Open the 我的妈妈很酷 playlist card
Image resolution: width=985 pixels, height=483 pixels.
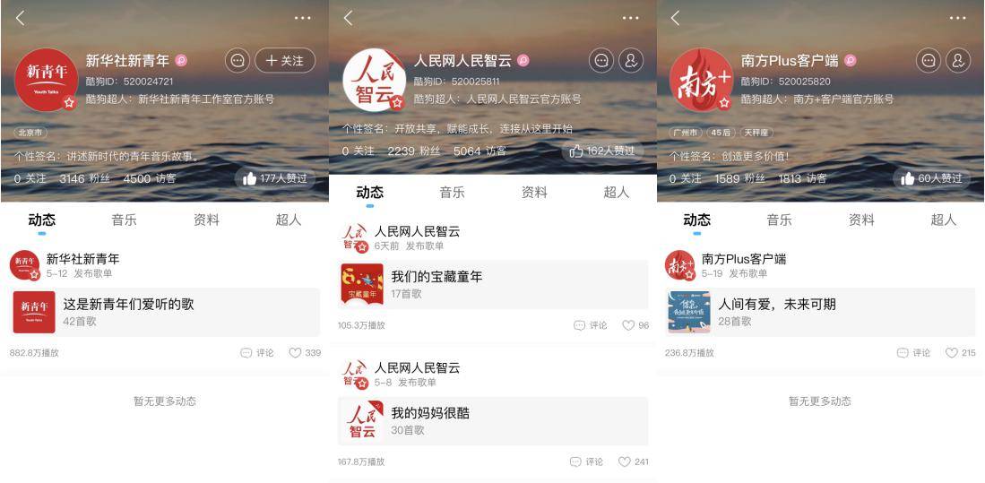[x=493, y=421]
